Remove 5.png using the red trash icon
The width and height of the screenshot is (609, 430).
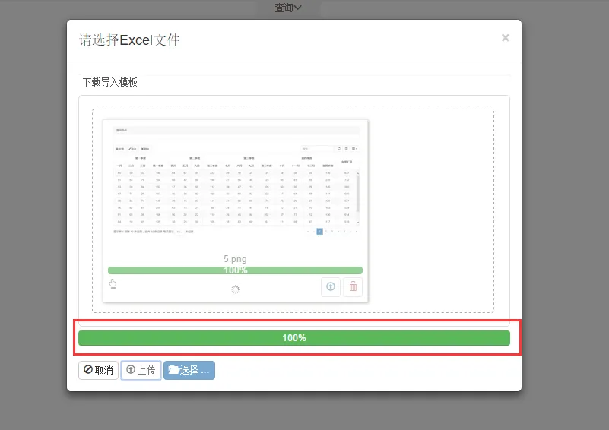tap(353, 287)
